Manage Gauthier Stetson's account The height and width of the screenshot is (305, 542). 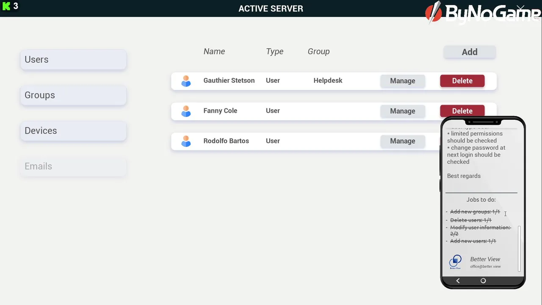402,81
